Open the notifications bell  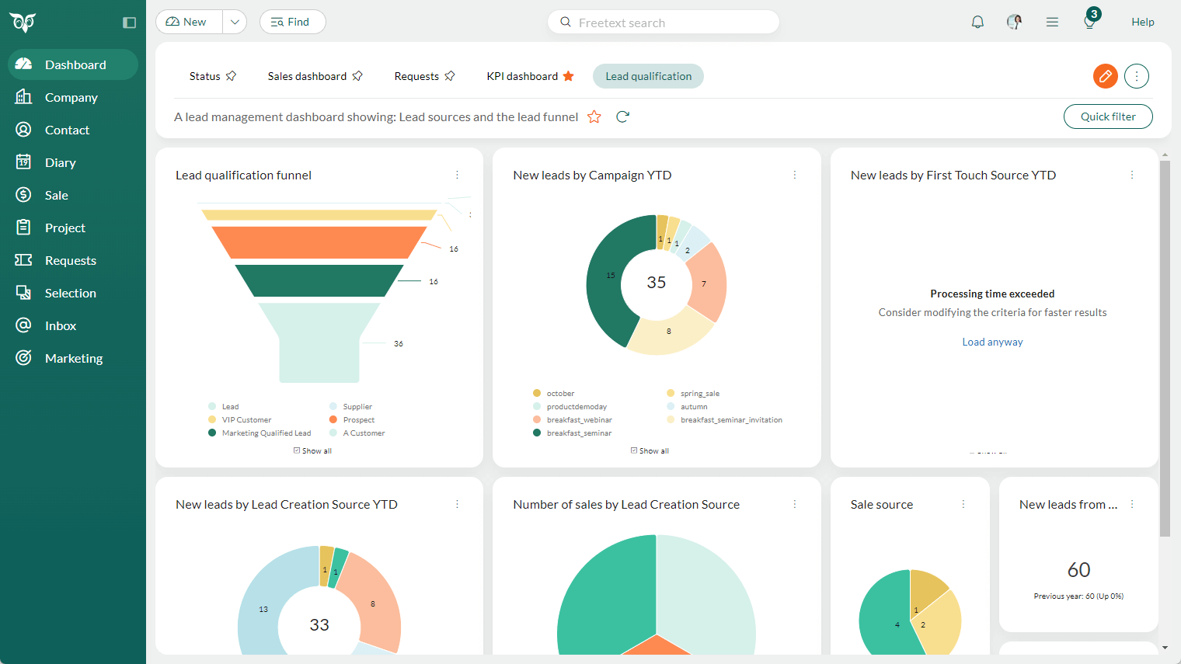click(977, 22)
